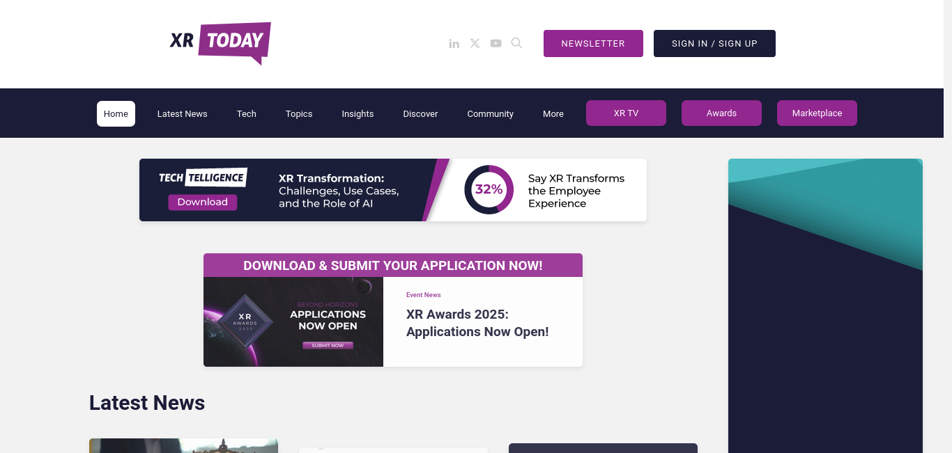Click the page's vertical scrollbar
This screenshot has height=453, width=952.
(948, 226)
